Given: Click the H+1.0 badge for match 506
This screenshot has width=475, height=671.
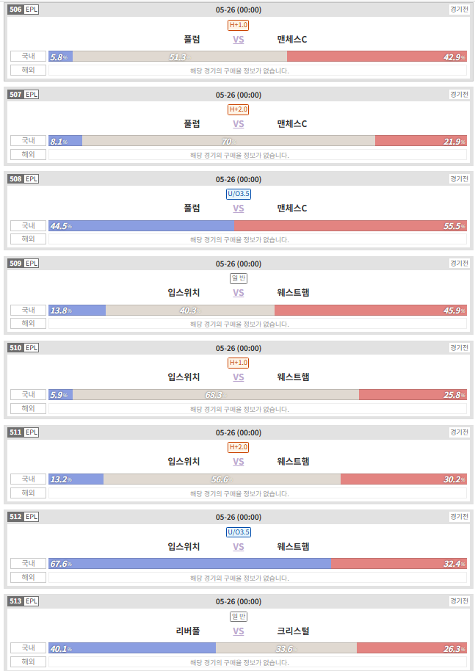Looking at the screenshot, I should coord(239,25).
